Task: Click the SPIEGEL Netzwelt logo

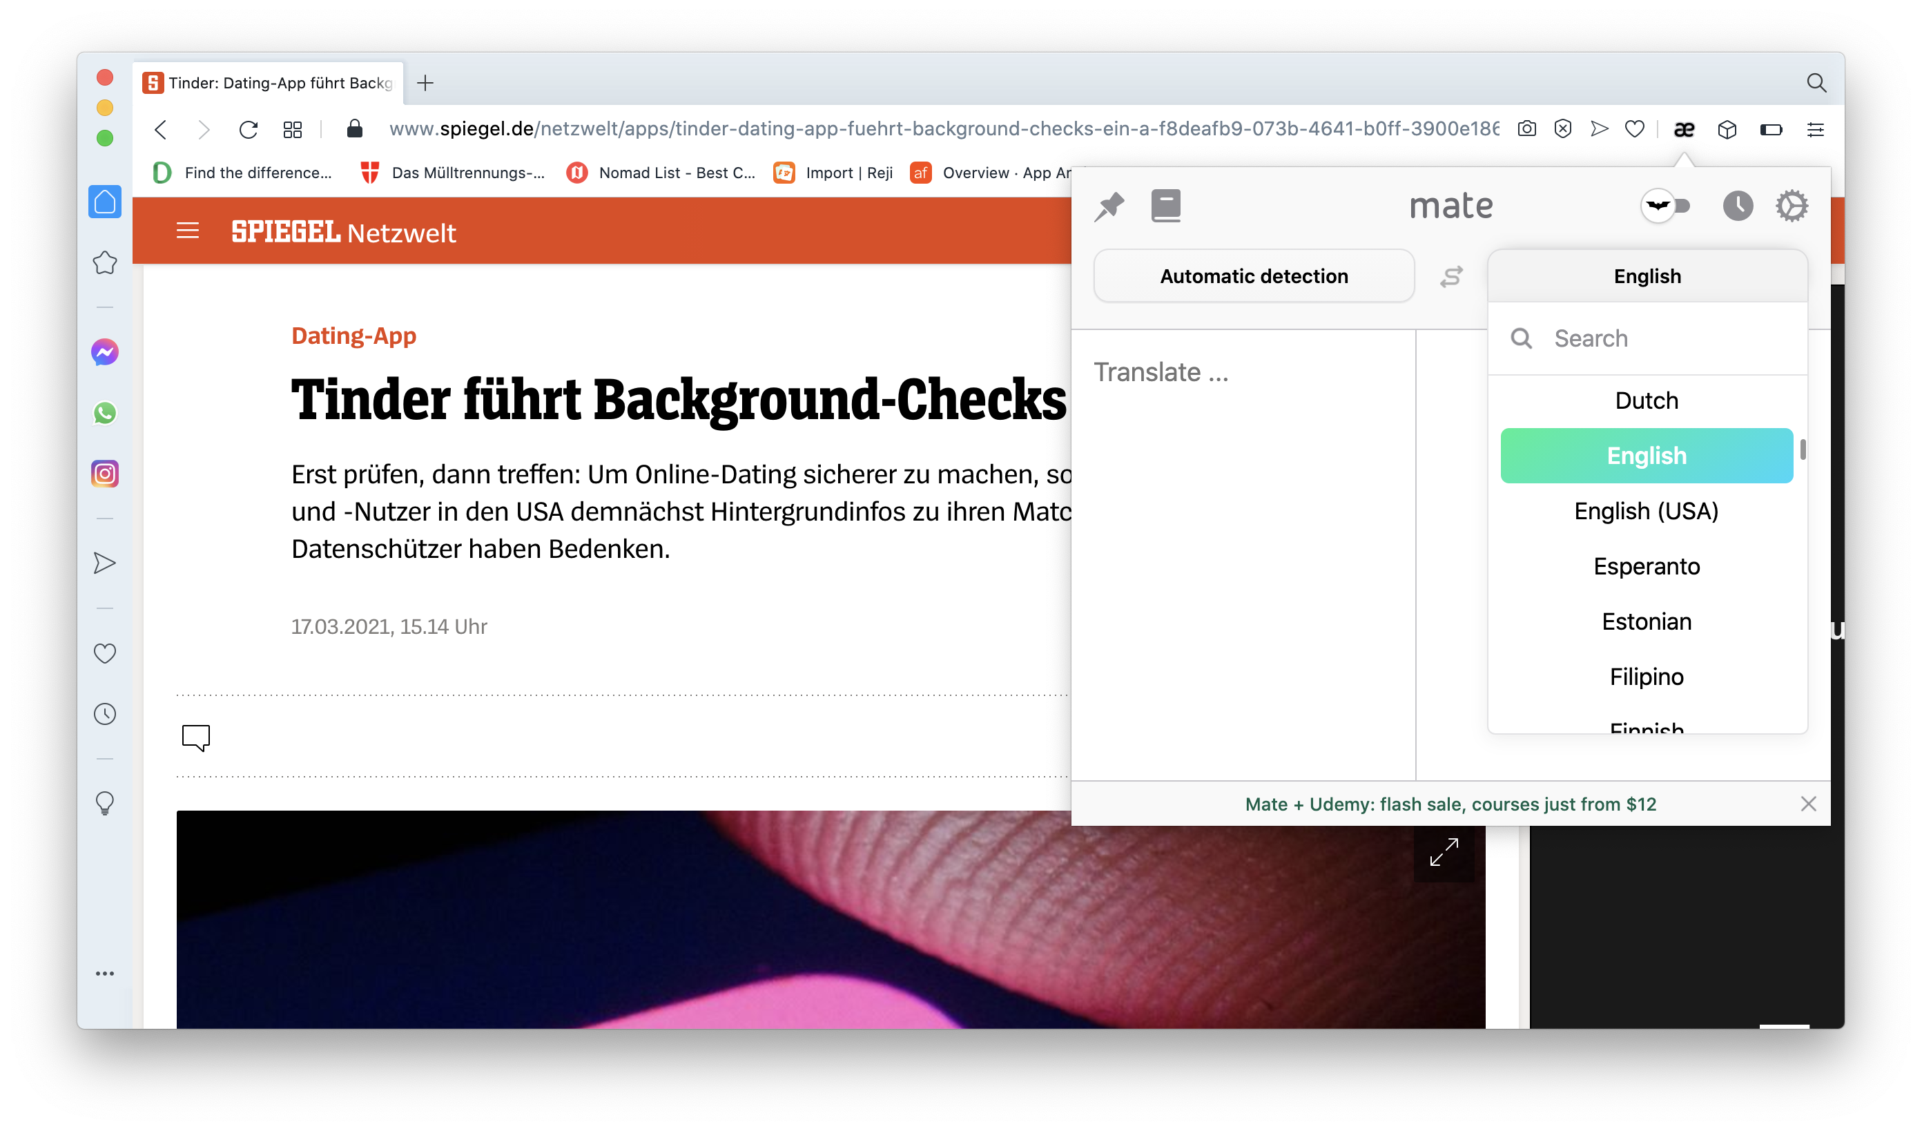Action: pyautogui.click(x=343, y=232)
